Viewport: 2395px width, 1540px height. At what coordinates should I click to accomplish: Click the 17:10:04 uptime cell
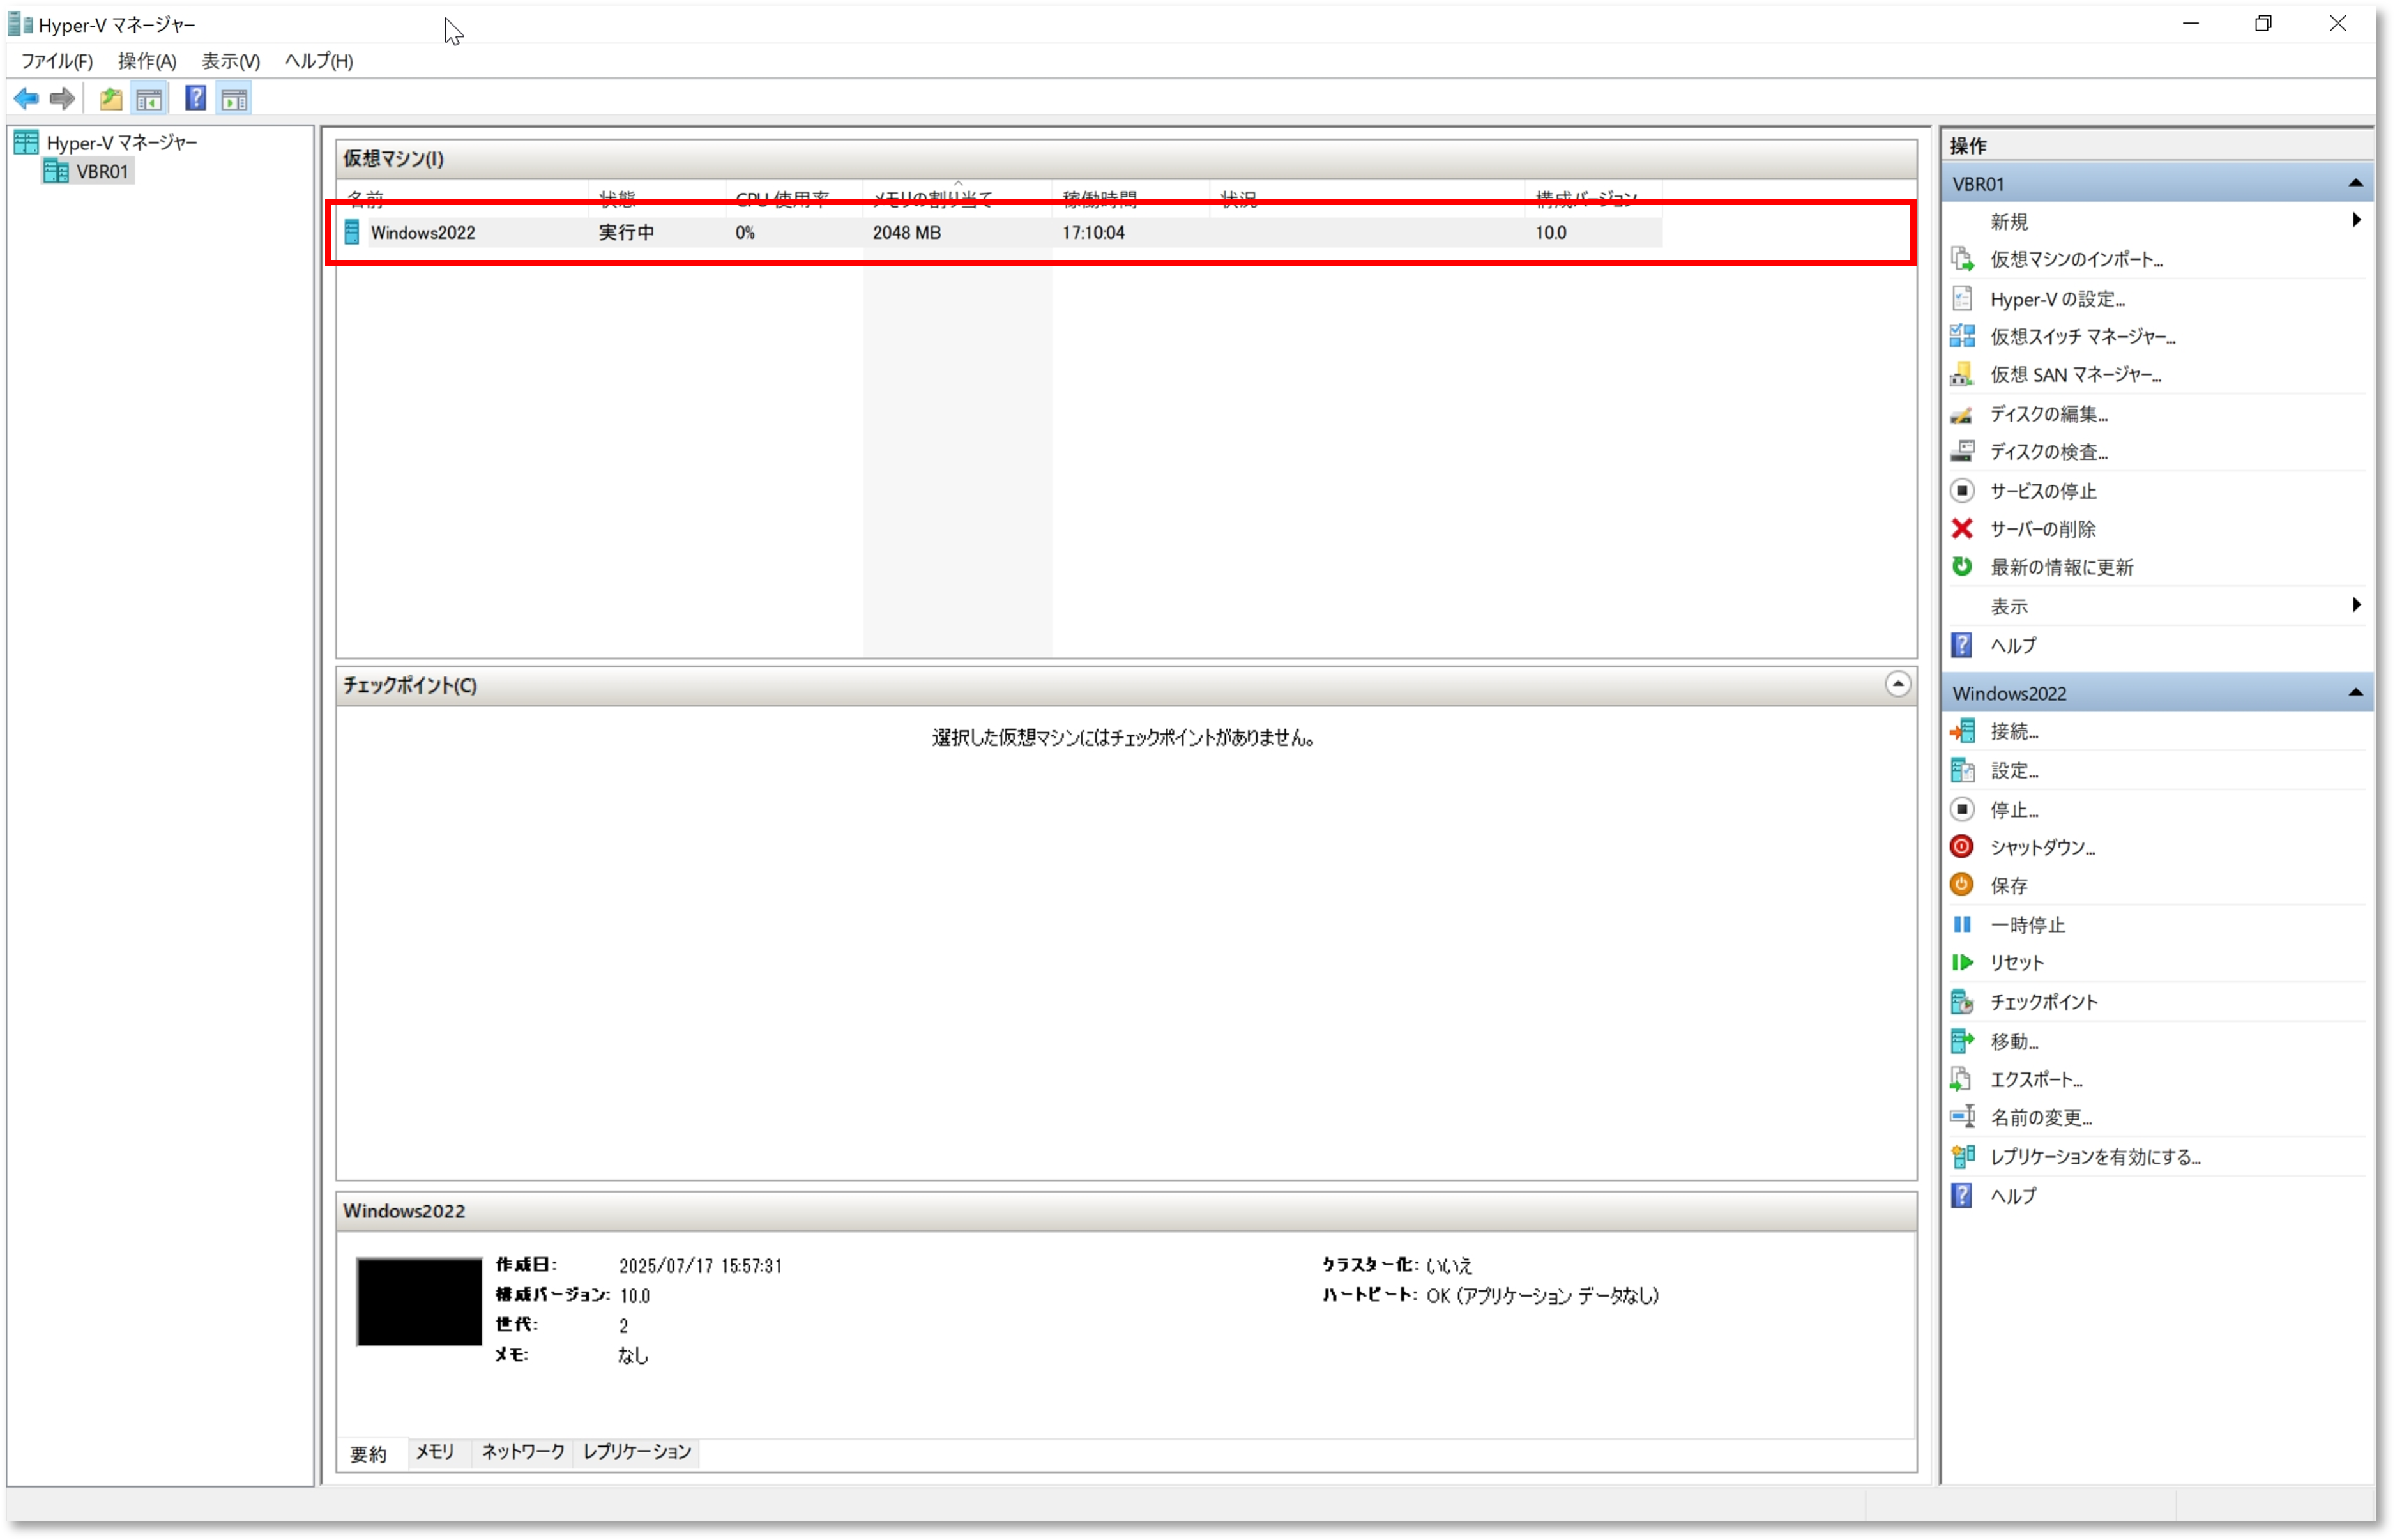click(1093, 233)
